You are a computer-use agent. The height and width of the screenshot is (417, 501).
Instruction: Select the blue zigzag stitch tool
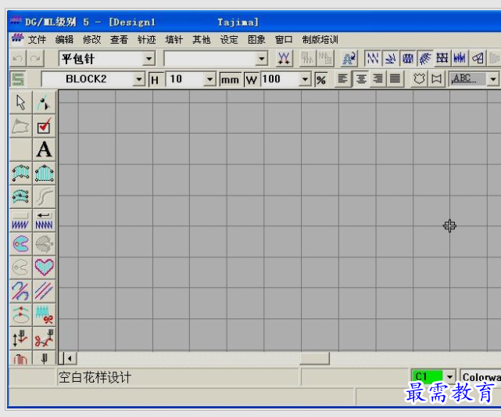[x=21, y=221]
